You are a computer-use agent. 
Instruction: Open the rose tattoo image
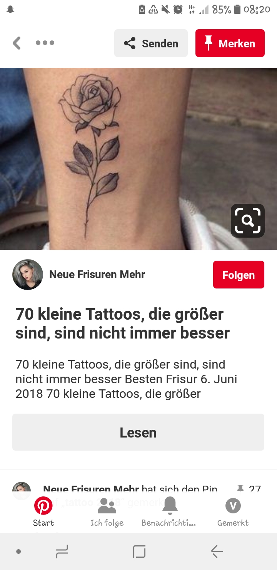click(x=138, y=159)
